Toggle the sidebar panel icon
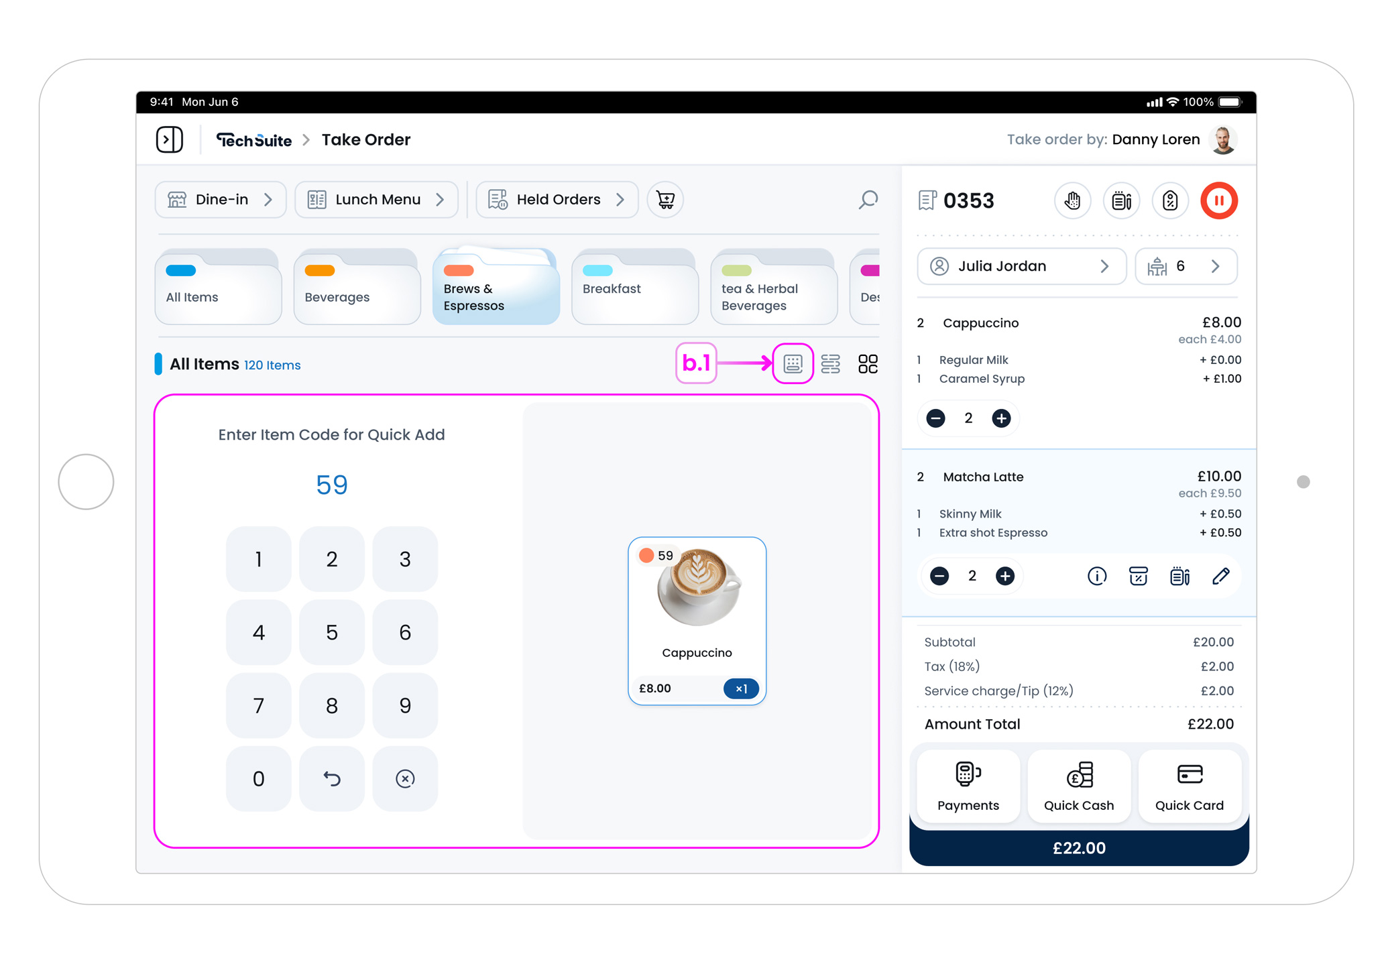 click(169, 139)
